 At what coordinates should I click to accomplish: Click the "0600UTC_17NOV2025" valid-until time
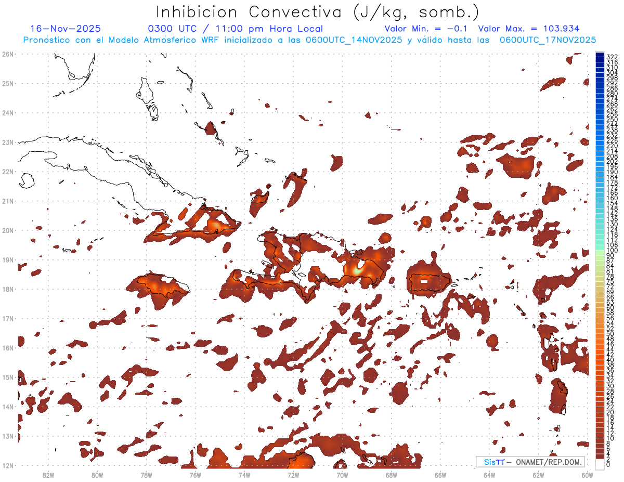pyautogui.click(x=548, y=40)
